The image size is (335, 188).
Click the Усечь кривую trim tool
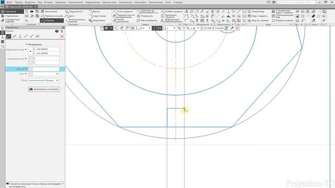point(123,11)
